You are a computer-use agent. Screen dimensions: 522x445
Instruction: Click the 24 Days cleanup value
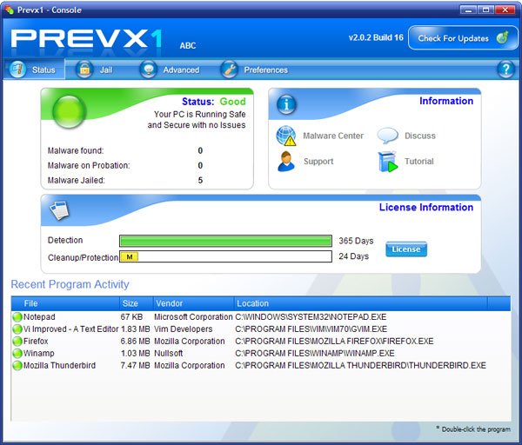[353, 256]
